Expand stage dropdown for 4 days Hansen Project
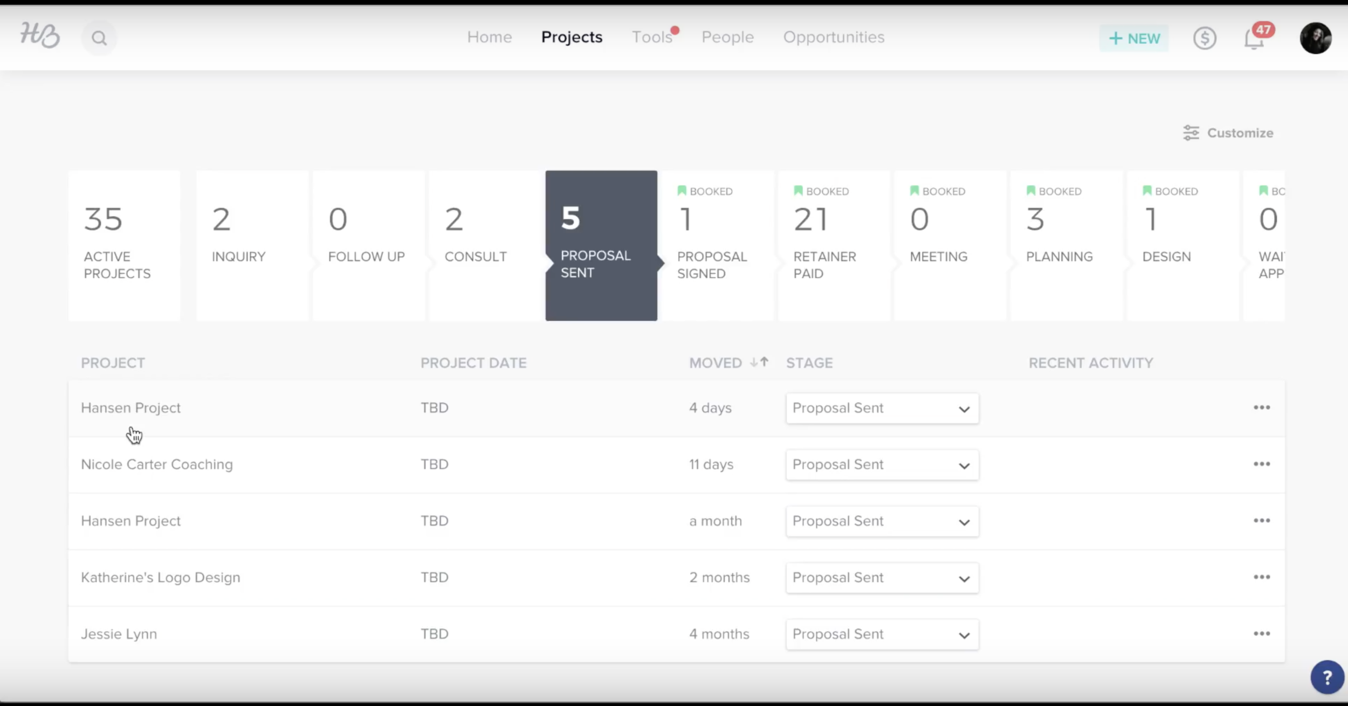 [x=882, y=409]
